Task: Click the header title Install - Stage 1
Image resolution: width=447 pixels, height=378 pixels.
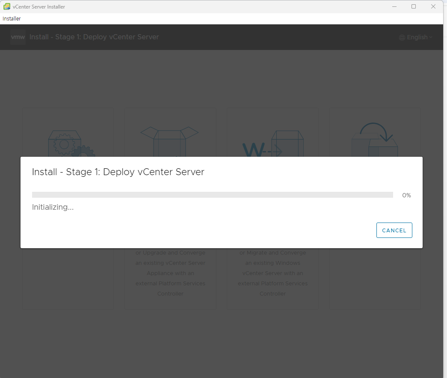Action: [x=94, y=37]
